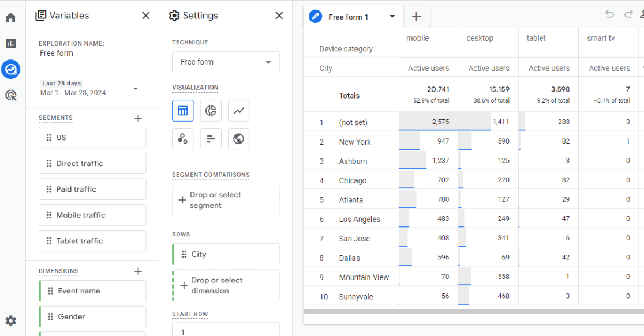Add a new dimension with plus button
The width and height of the screenshot is (644, 336).
coord(138,271)
